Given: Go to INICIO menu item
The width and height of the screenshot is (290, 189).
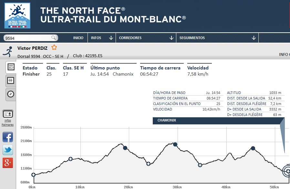Looking at the screenshot, I should pos(78,38).
